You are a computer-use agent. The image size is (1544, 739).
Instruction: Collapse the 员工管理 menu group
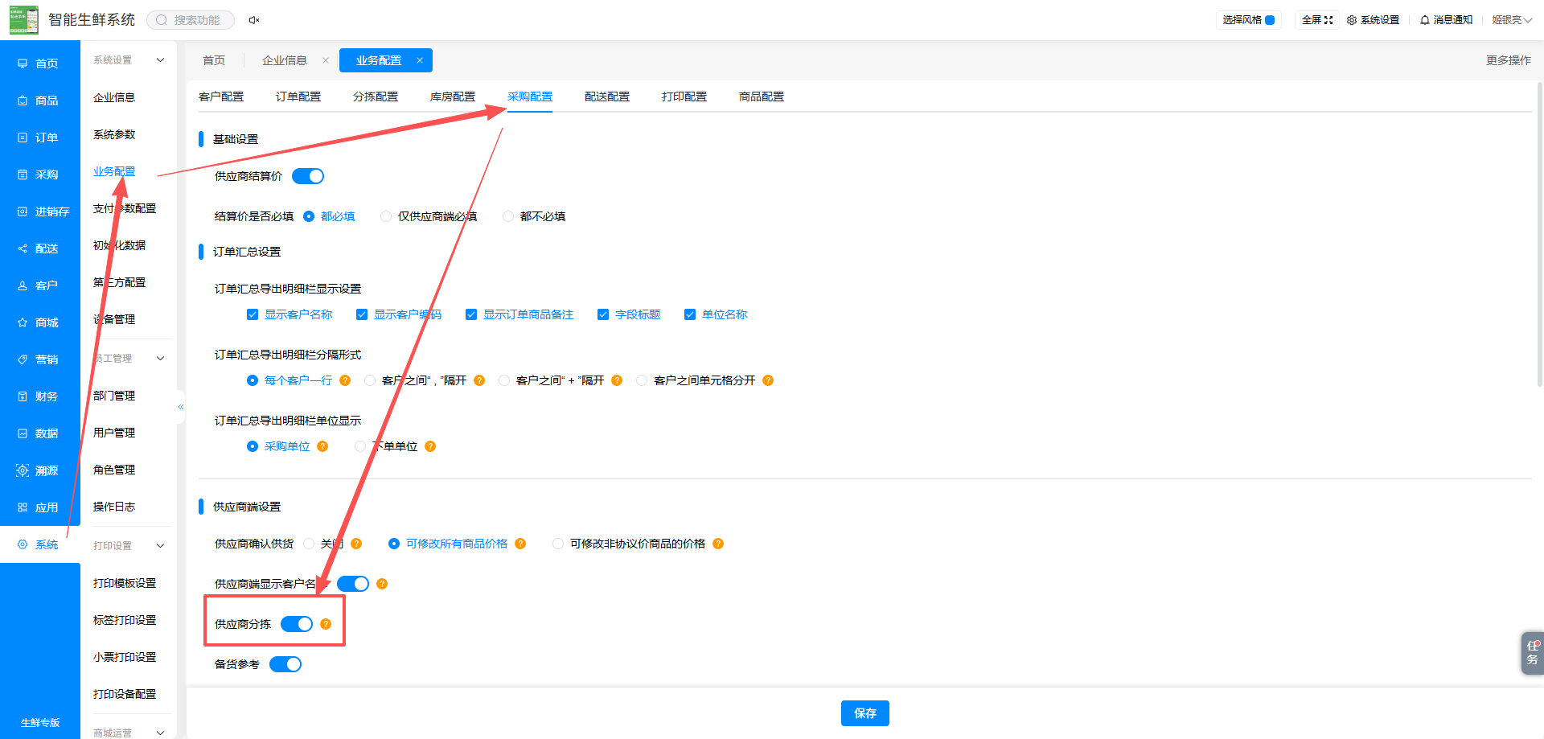[160, 359]
